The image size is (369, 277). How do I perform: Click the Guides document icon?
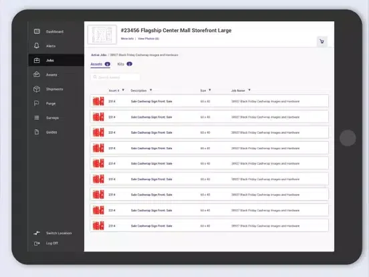[37, 132]
